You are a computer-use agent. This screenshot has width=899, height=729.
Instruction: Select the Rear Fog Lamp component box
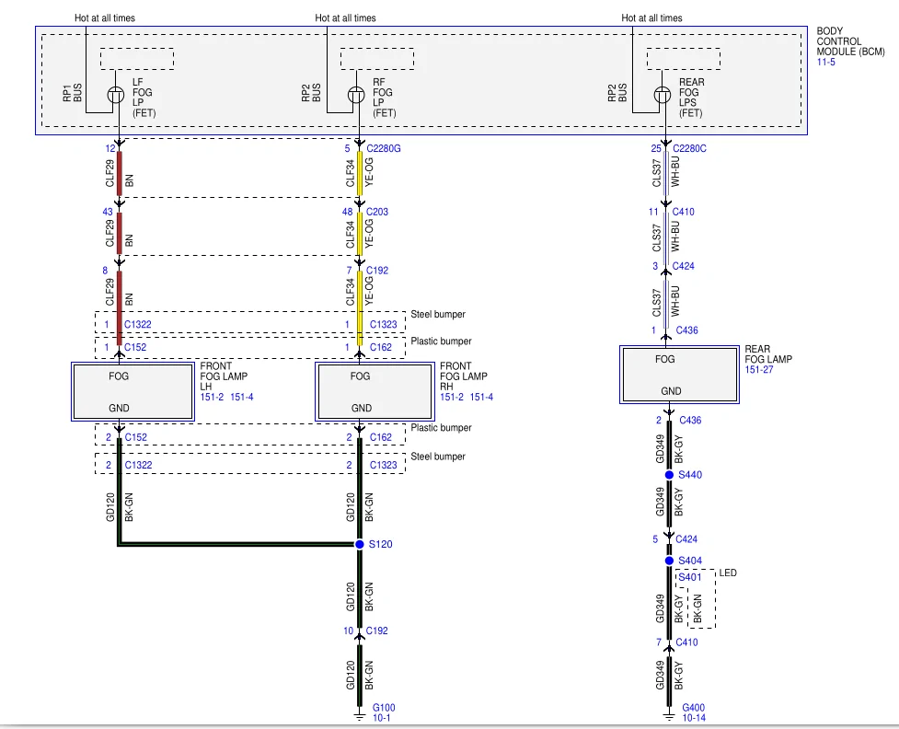click(x=679, y=375)
